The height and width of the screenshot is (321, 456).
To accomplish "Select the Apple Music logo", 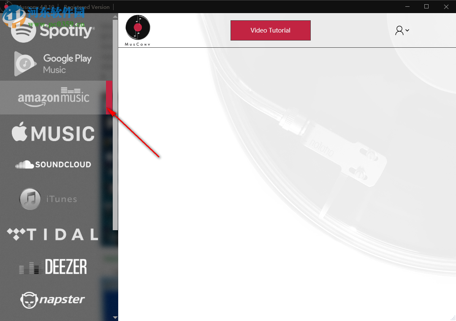I will tap(53, 132).
